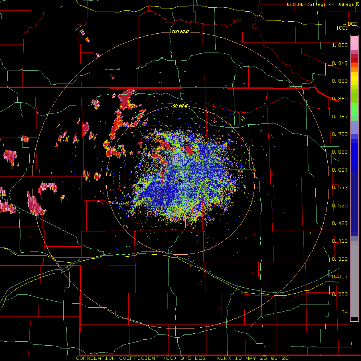Click the 0.573 scale value

[340, 188]
